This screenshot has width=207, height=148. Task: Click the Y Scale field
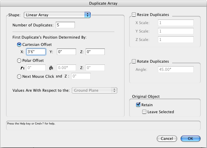click(x=176, y=31)
